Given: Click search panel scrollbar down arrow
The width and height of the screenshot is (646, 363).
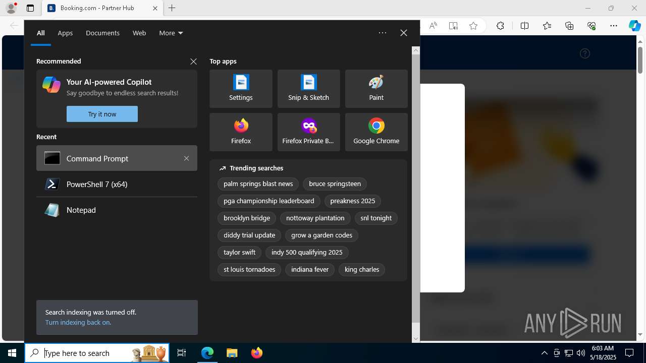Looking at the screenshot, I should [x=416, y=338].
